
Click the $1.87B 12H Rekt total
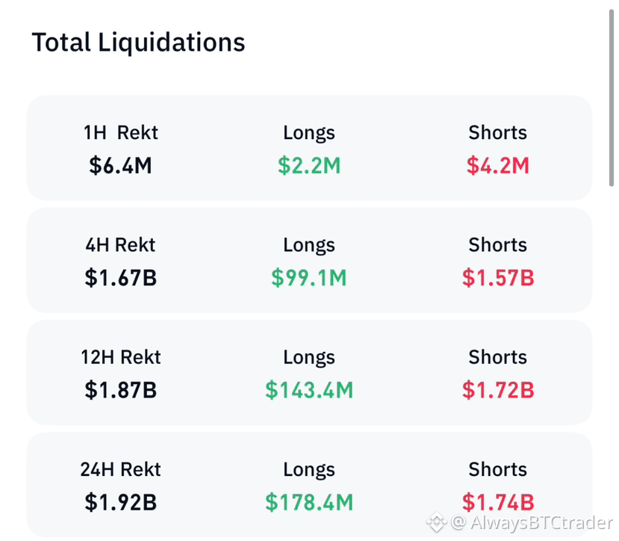pos(120,389)
